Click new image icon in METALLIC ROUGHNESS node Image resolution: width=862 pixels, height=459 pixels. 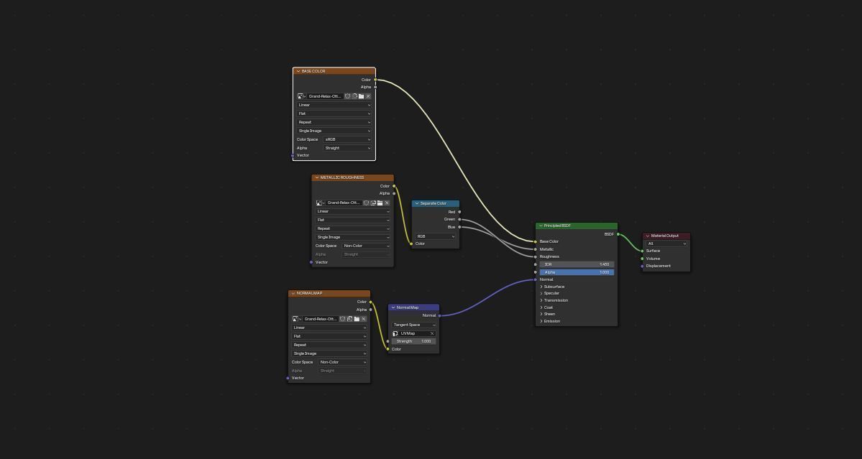[373, 203]
